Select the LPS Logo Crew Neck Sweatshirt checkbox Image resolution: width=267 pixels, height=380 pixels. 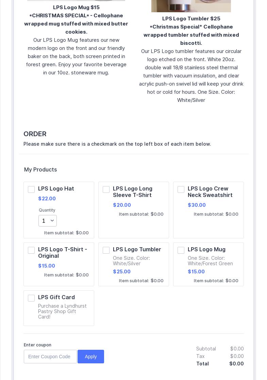tap(181, 189)
